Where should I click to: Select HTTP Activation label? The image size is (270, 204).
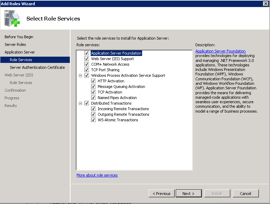(111, 81)
